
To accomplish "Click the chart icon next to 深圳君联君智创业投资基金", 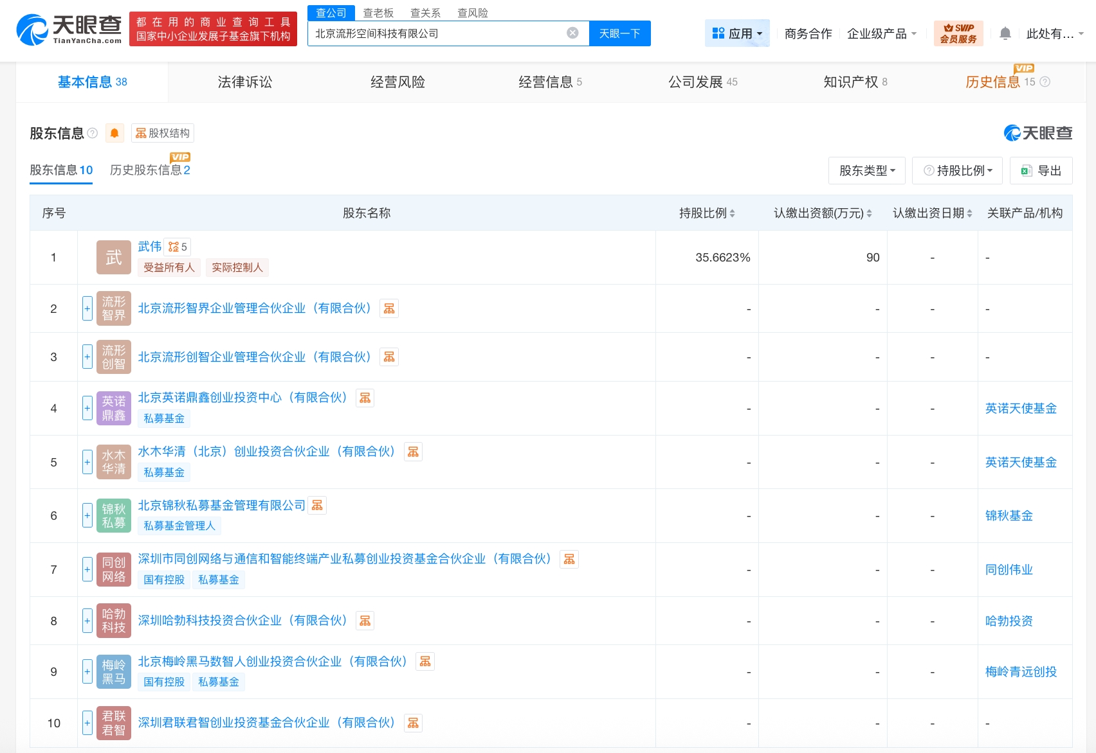I will [414, 722].
